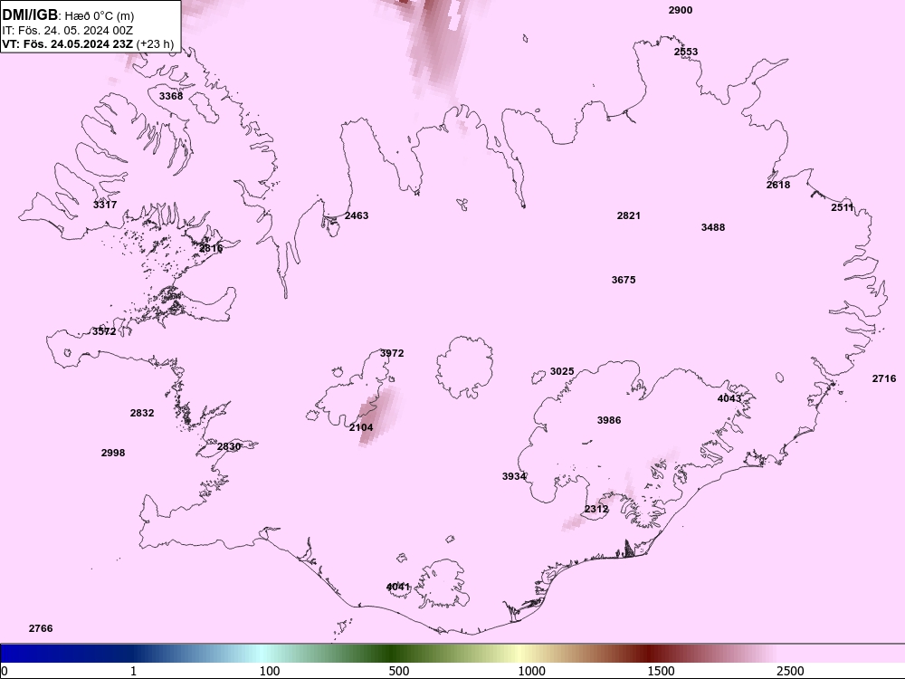The image size is (905, 679).
Task: Click the 3986 value on Vatnajökull
Action: (x=609, y=420)
